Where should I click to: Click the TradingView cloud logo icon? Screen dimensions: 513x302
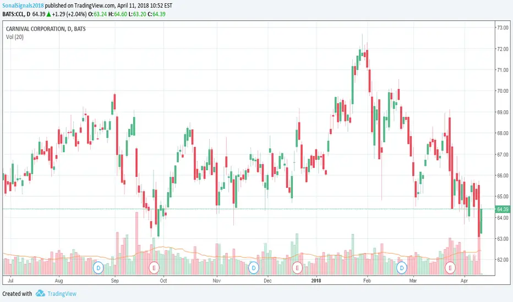pos(40,293)
